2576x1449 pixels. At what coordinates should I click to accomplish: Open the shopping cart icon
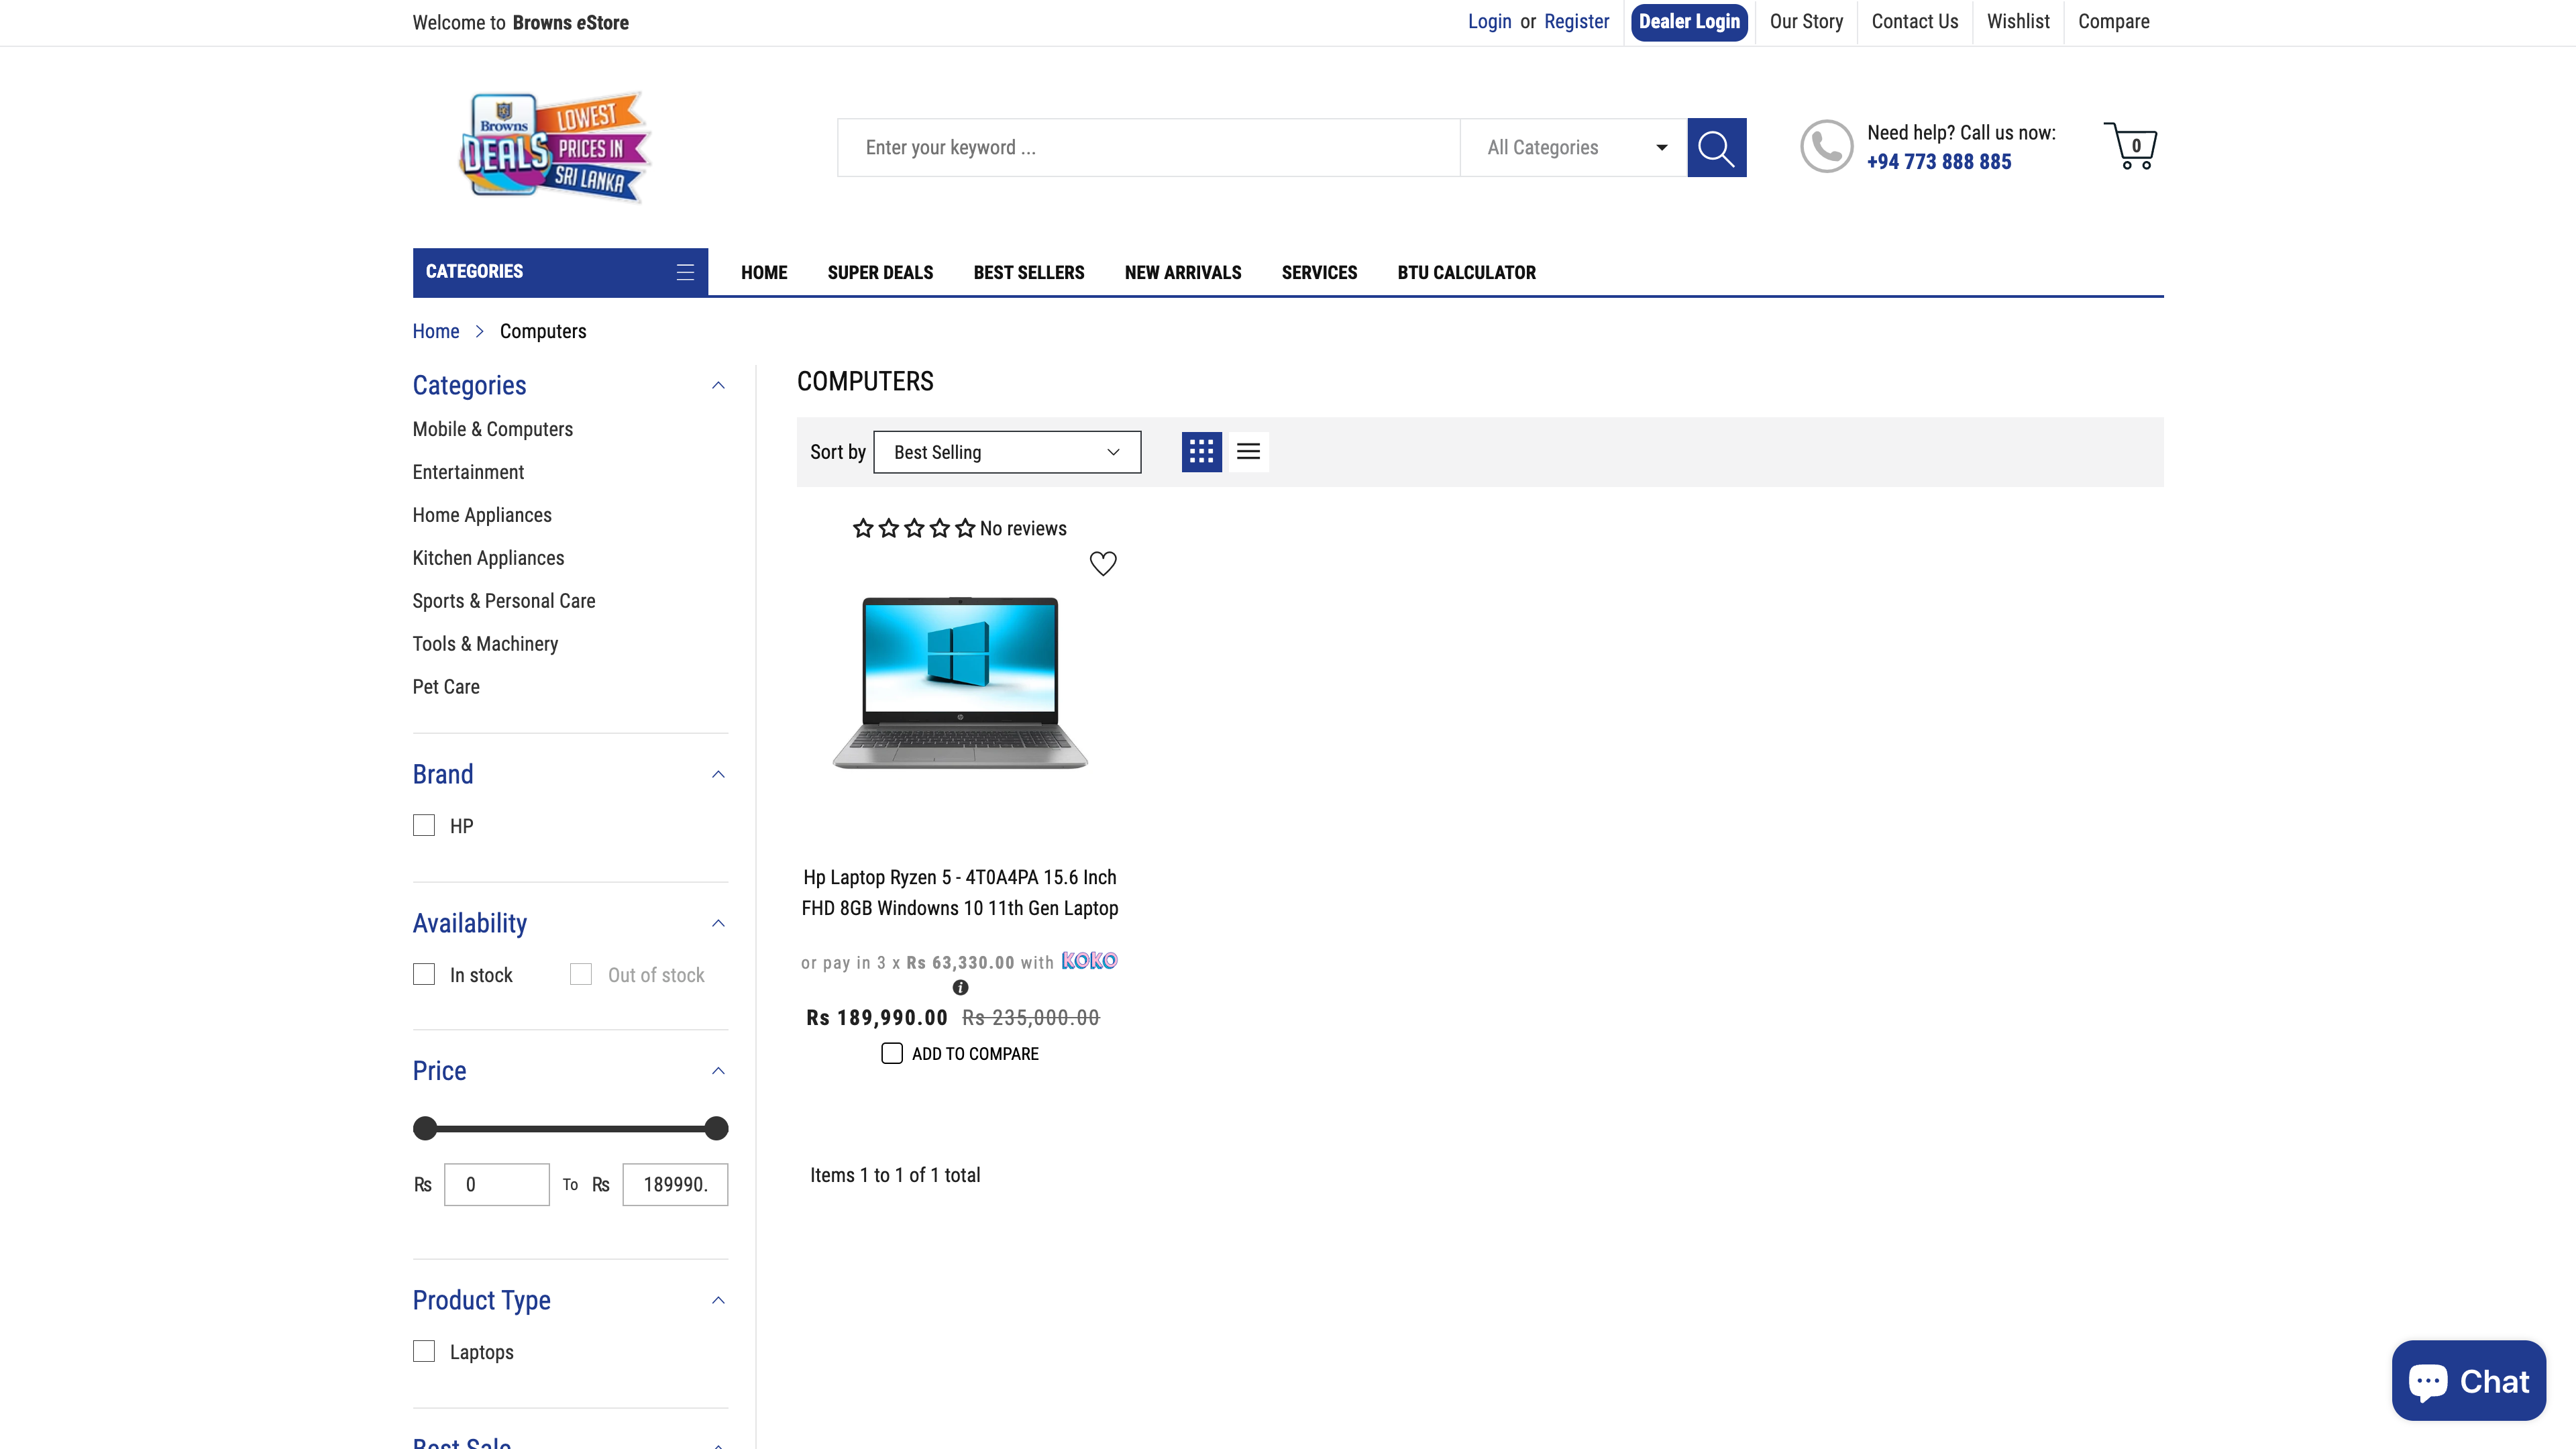point(2132,146)
